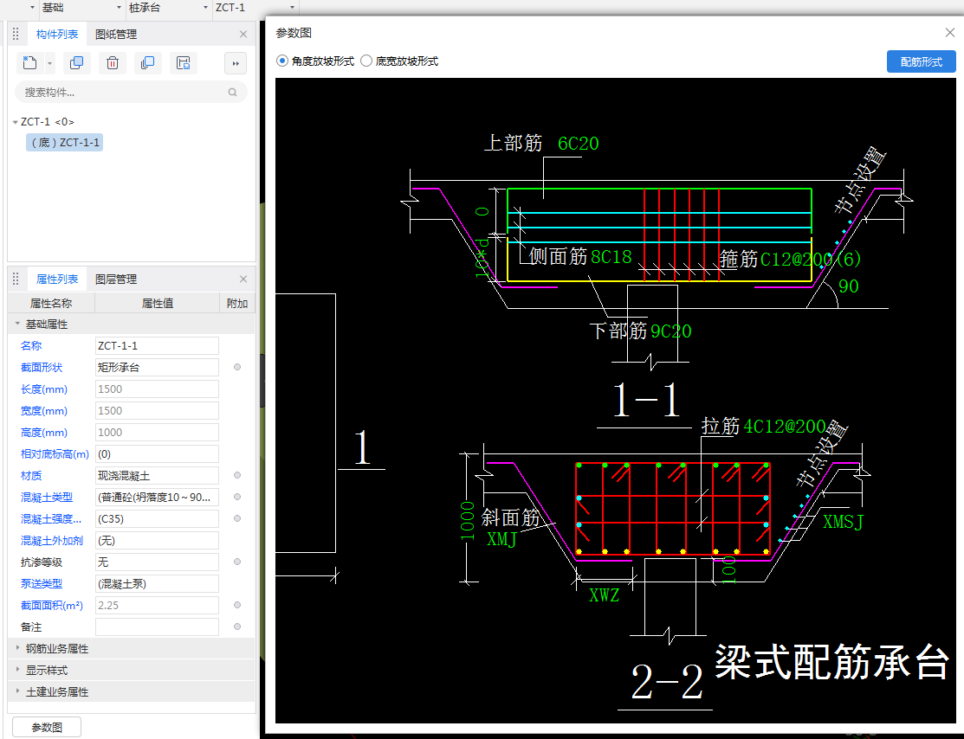Toggle attach checkbox for 截面面积
This screenshot has width=964, height=739.
click(237, 605)
